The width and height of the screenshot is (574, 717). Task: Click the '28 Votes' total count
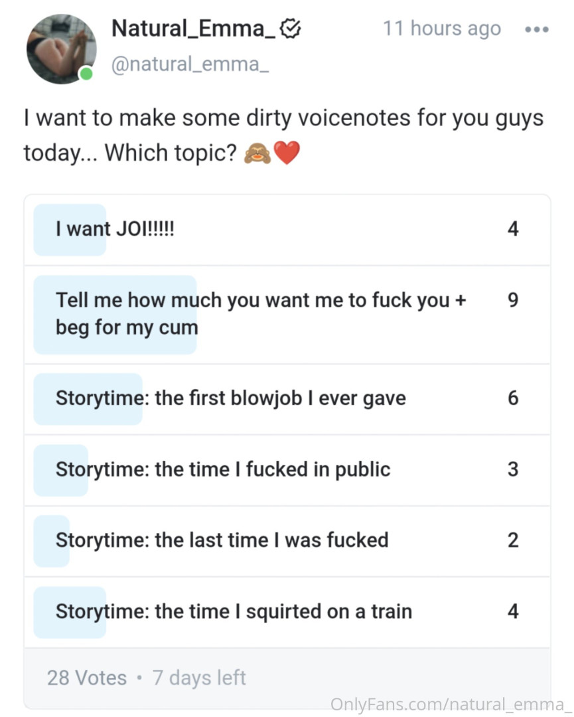[x=86, y=678]
